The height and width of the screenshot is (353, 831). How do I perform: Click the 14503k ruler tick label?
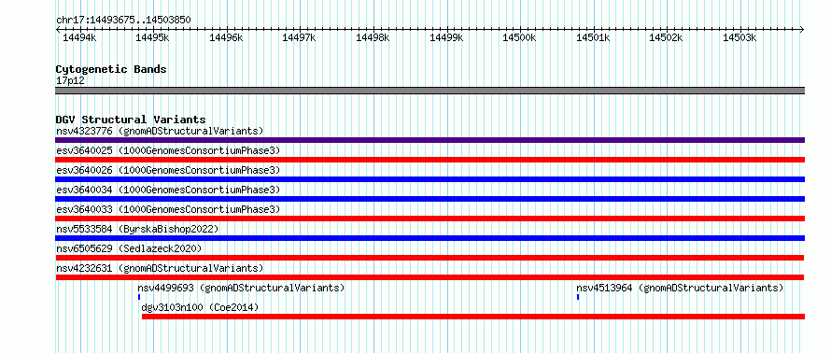pos(739,37)
